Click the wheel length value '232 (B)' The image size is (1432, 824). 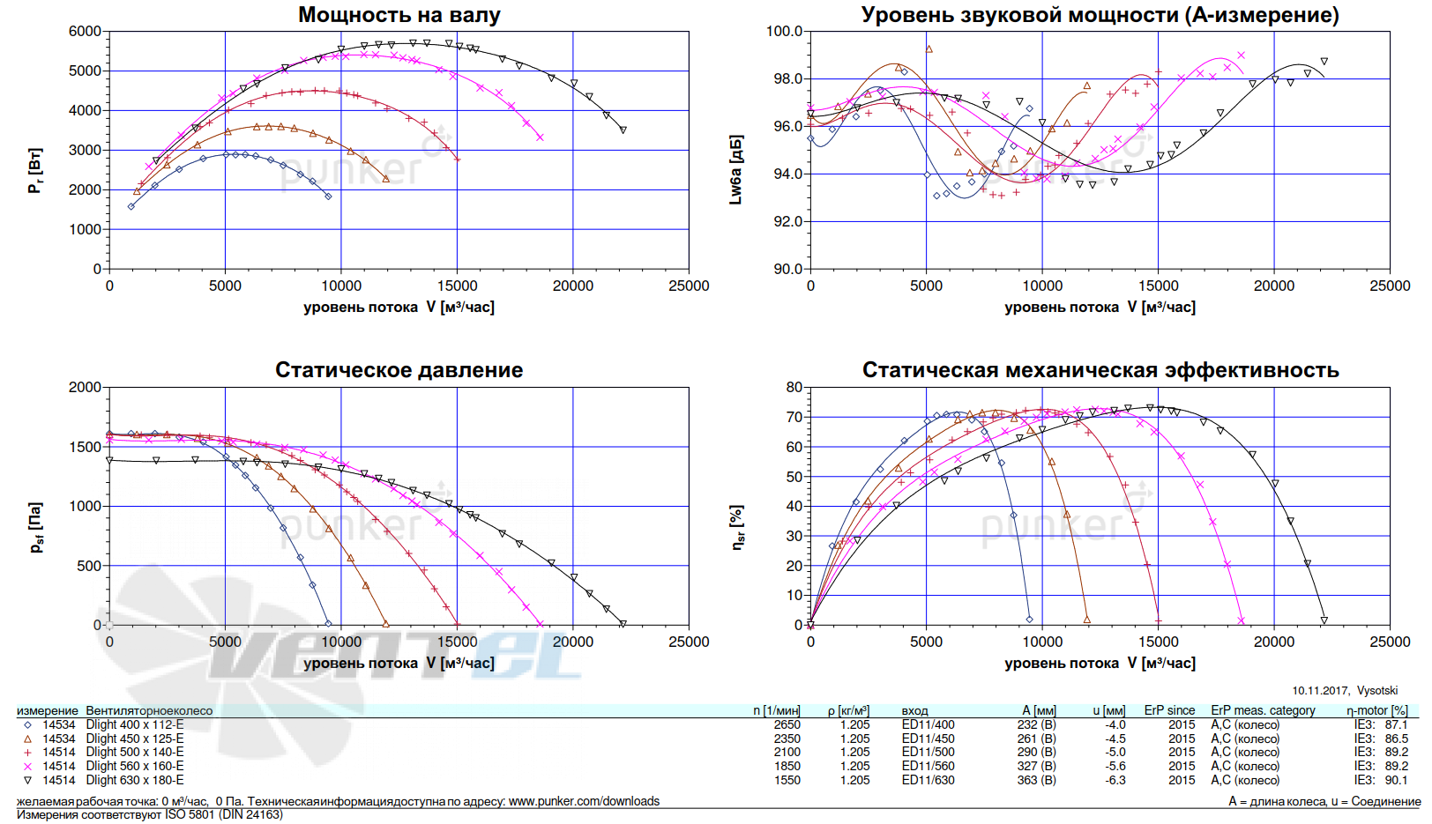coord(1037,725)
